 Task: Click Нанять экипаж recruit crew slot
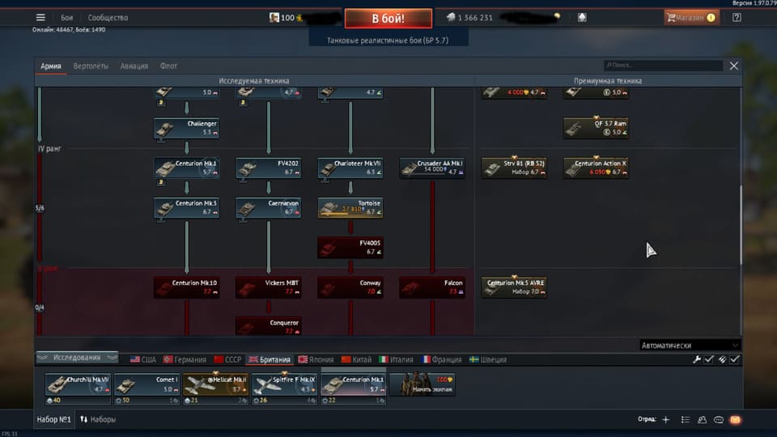point(422,385)
